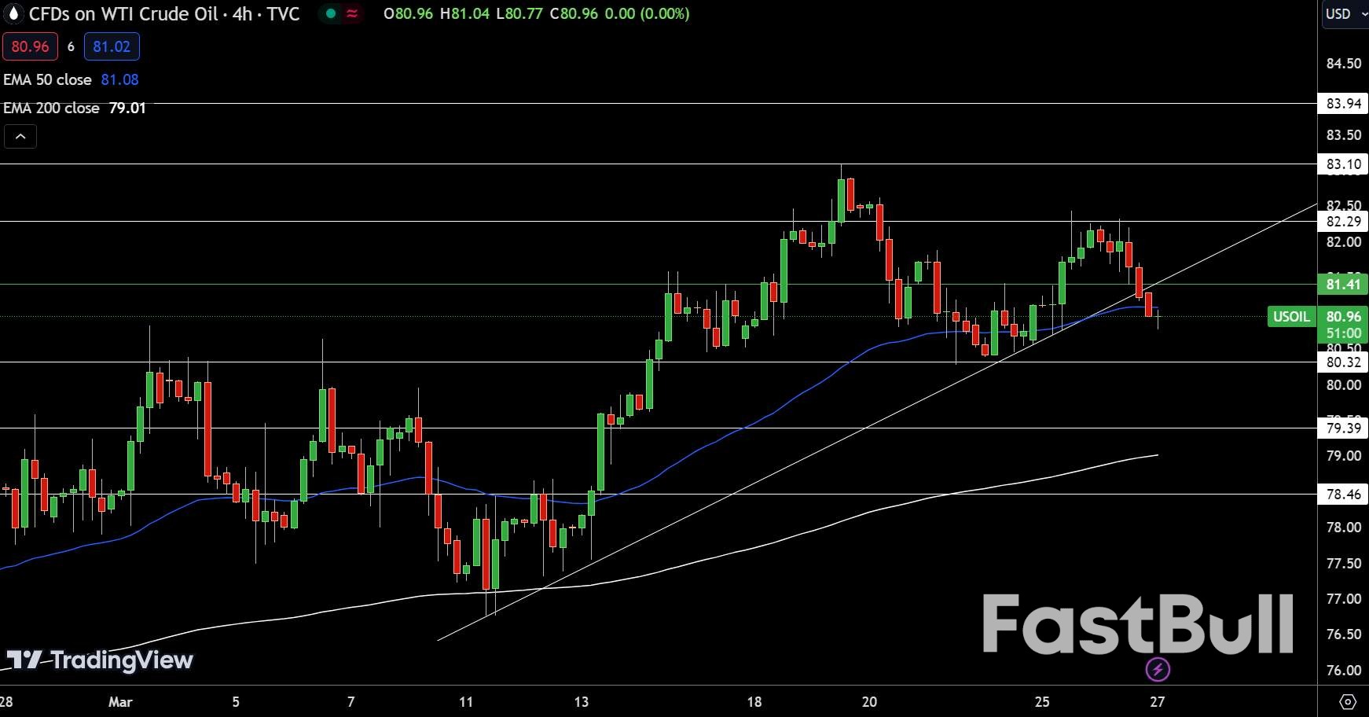Open the USD currency dropdown
The width and height of the screenshot is (1369, 717).
(x=1340, y=13)
